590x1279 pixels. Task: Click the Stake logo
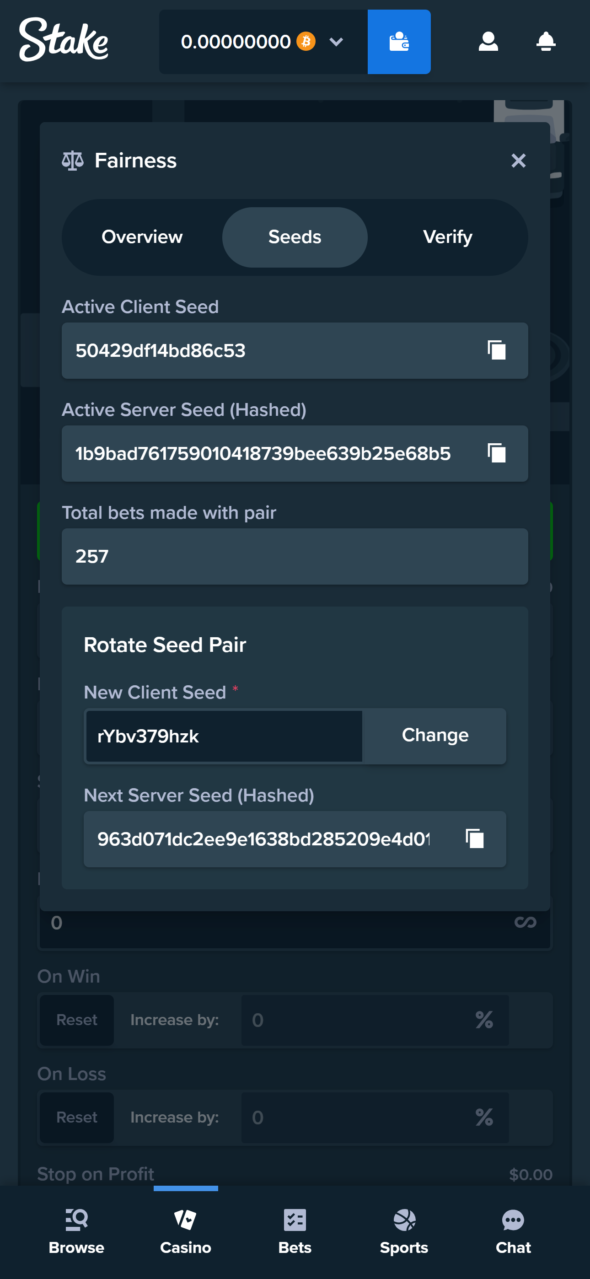(64, 40)
